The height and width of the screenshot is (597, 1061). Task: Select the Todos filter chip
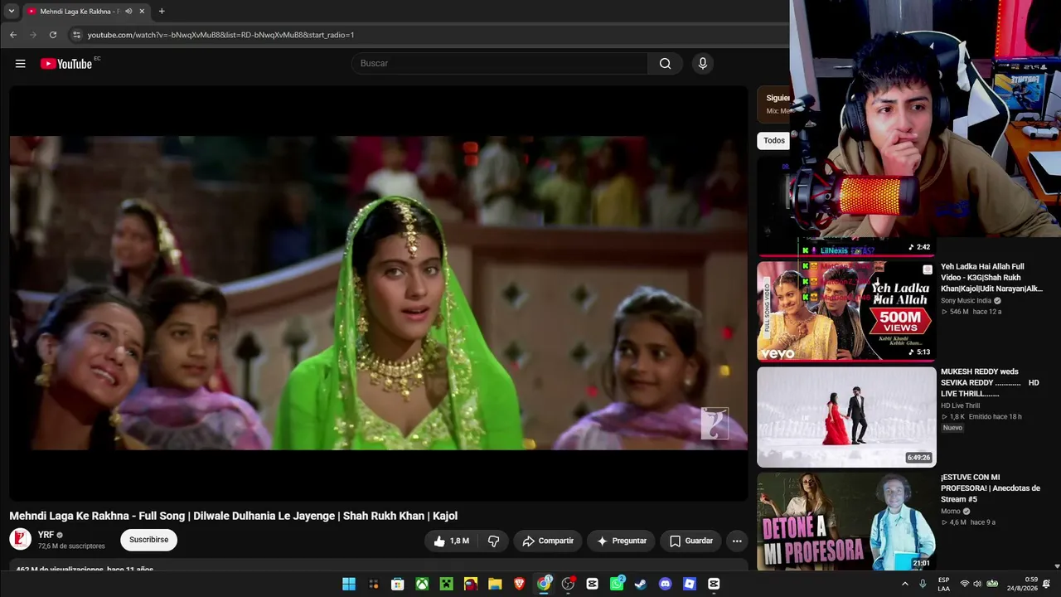click(x=774, y=141)
